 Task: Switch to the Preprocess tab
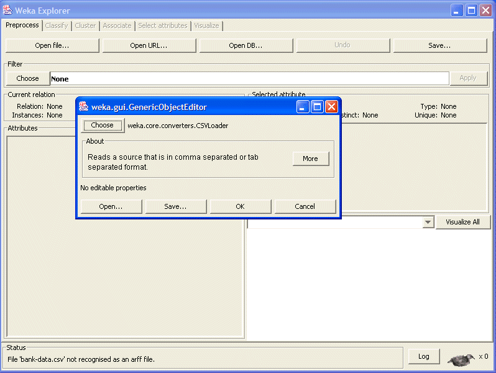[22, 25]
